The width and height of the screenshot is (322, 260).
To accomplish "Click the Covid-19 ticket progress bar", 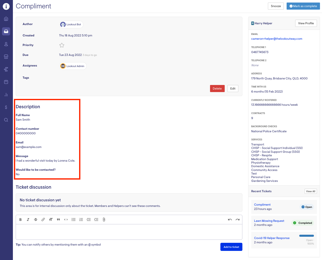I will pyautogui.click(x=306, y=236).
